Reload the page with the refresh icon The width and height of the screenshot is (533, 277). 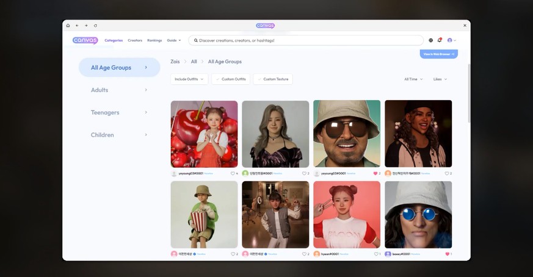click(95, 26)
